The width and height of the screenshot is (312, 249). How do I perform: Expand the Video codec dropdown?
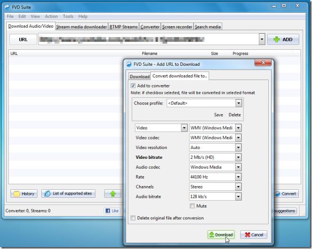click(x=238, y=138)
